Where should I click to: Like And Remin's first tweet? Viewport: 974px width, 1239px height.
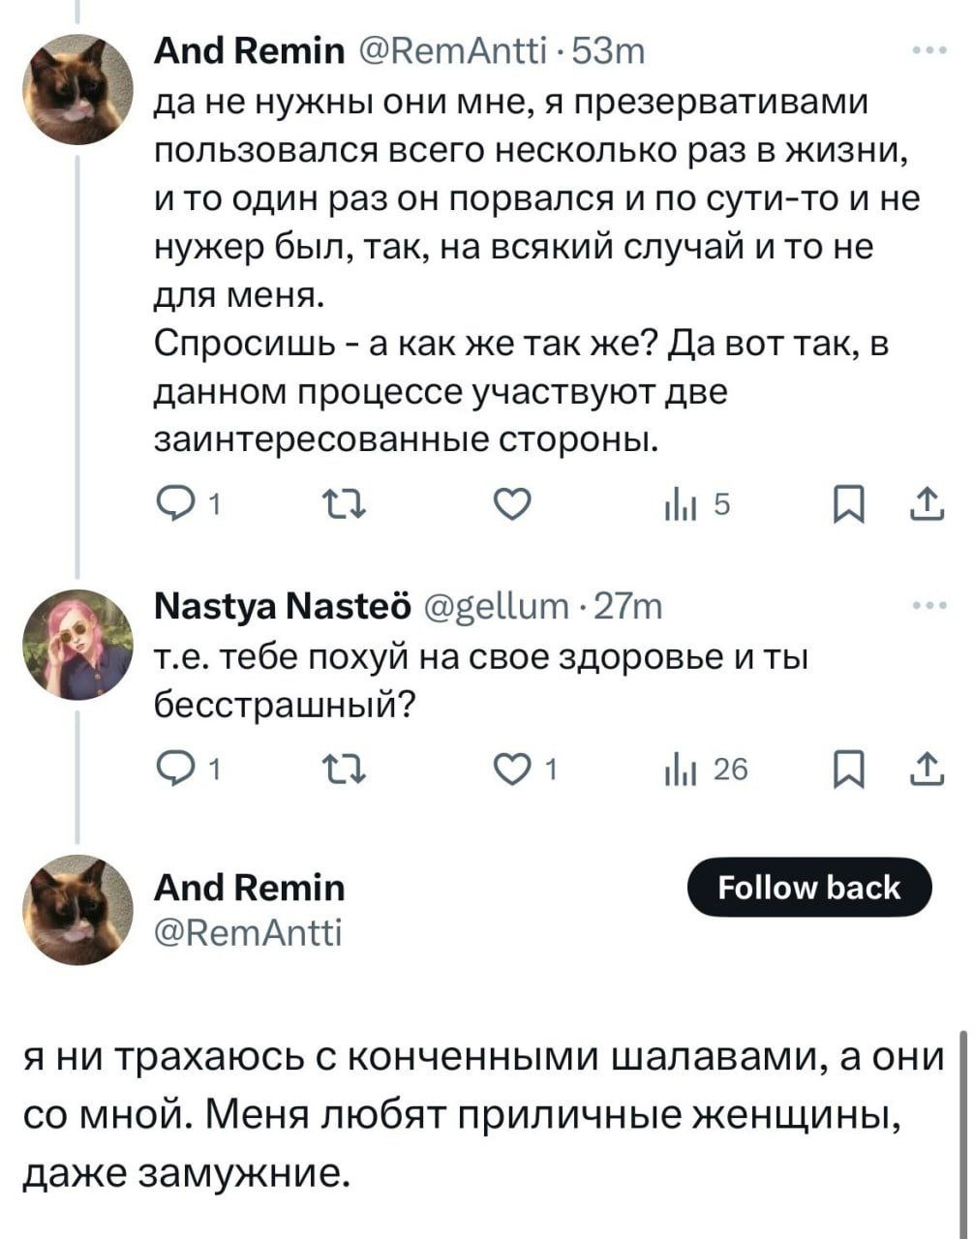click(x=512, y=504)
